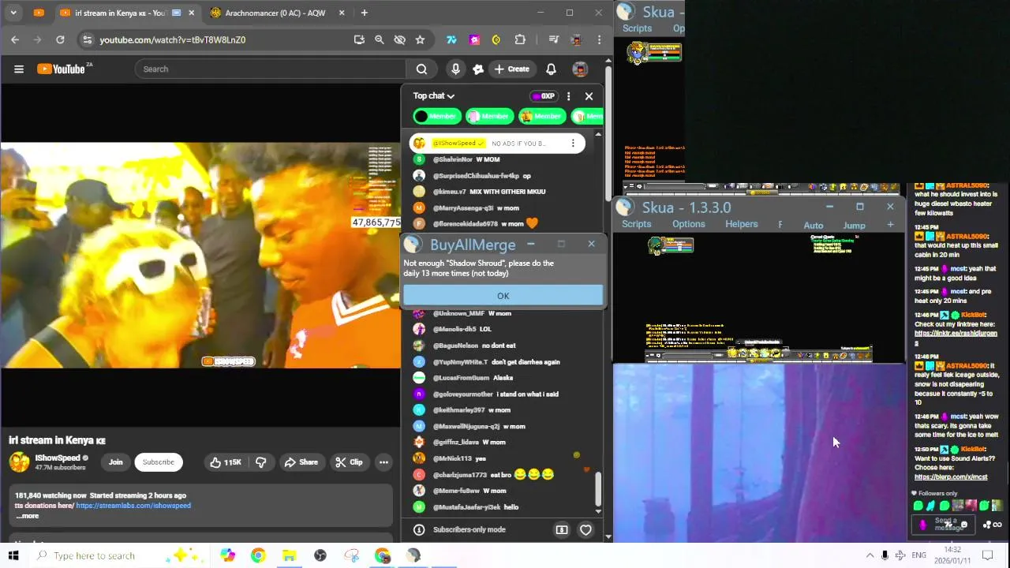Open options on pinned IShowSpeed message

click(573, 143)
